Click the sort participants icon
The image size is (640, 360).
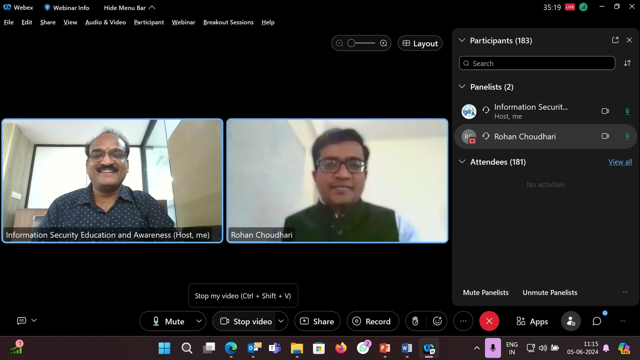point(627,63)
